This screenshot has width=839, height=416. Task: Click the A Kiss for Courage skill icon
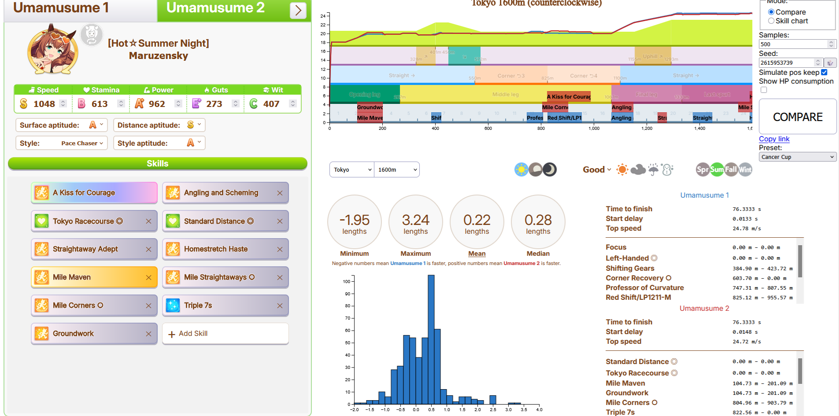pyautogui.click(x=41, y=193)
